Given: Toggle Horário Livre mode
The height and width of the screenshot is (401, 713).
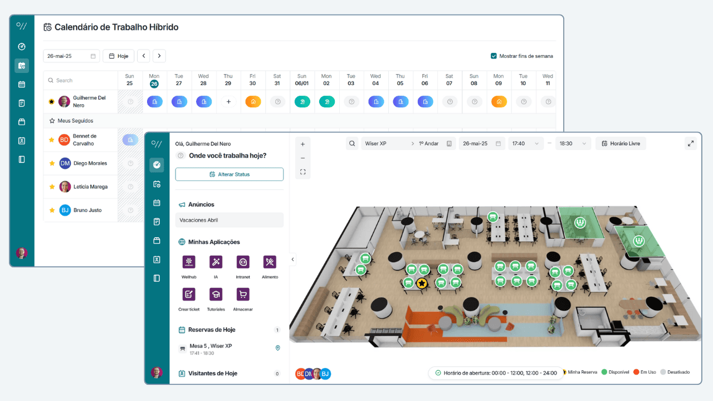Looking at the screenshot, I should point(621,144).
